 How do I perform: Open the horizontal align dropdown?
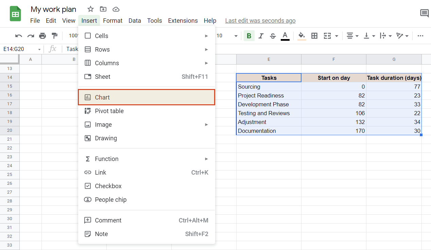point(352,36)
